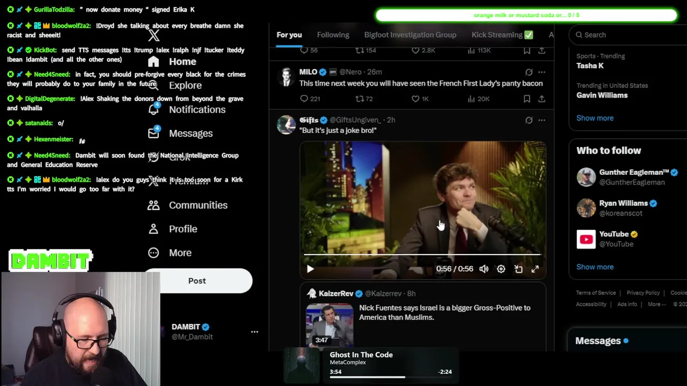Seek the Ghost In The Code song progress
Image resolution: width=687 pixels, height=386 pixels.
pos(390,377)
